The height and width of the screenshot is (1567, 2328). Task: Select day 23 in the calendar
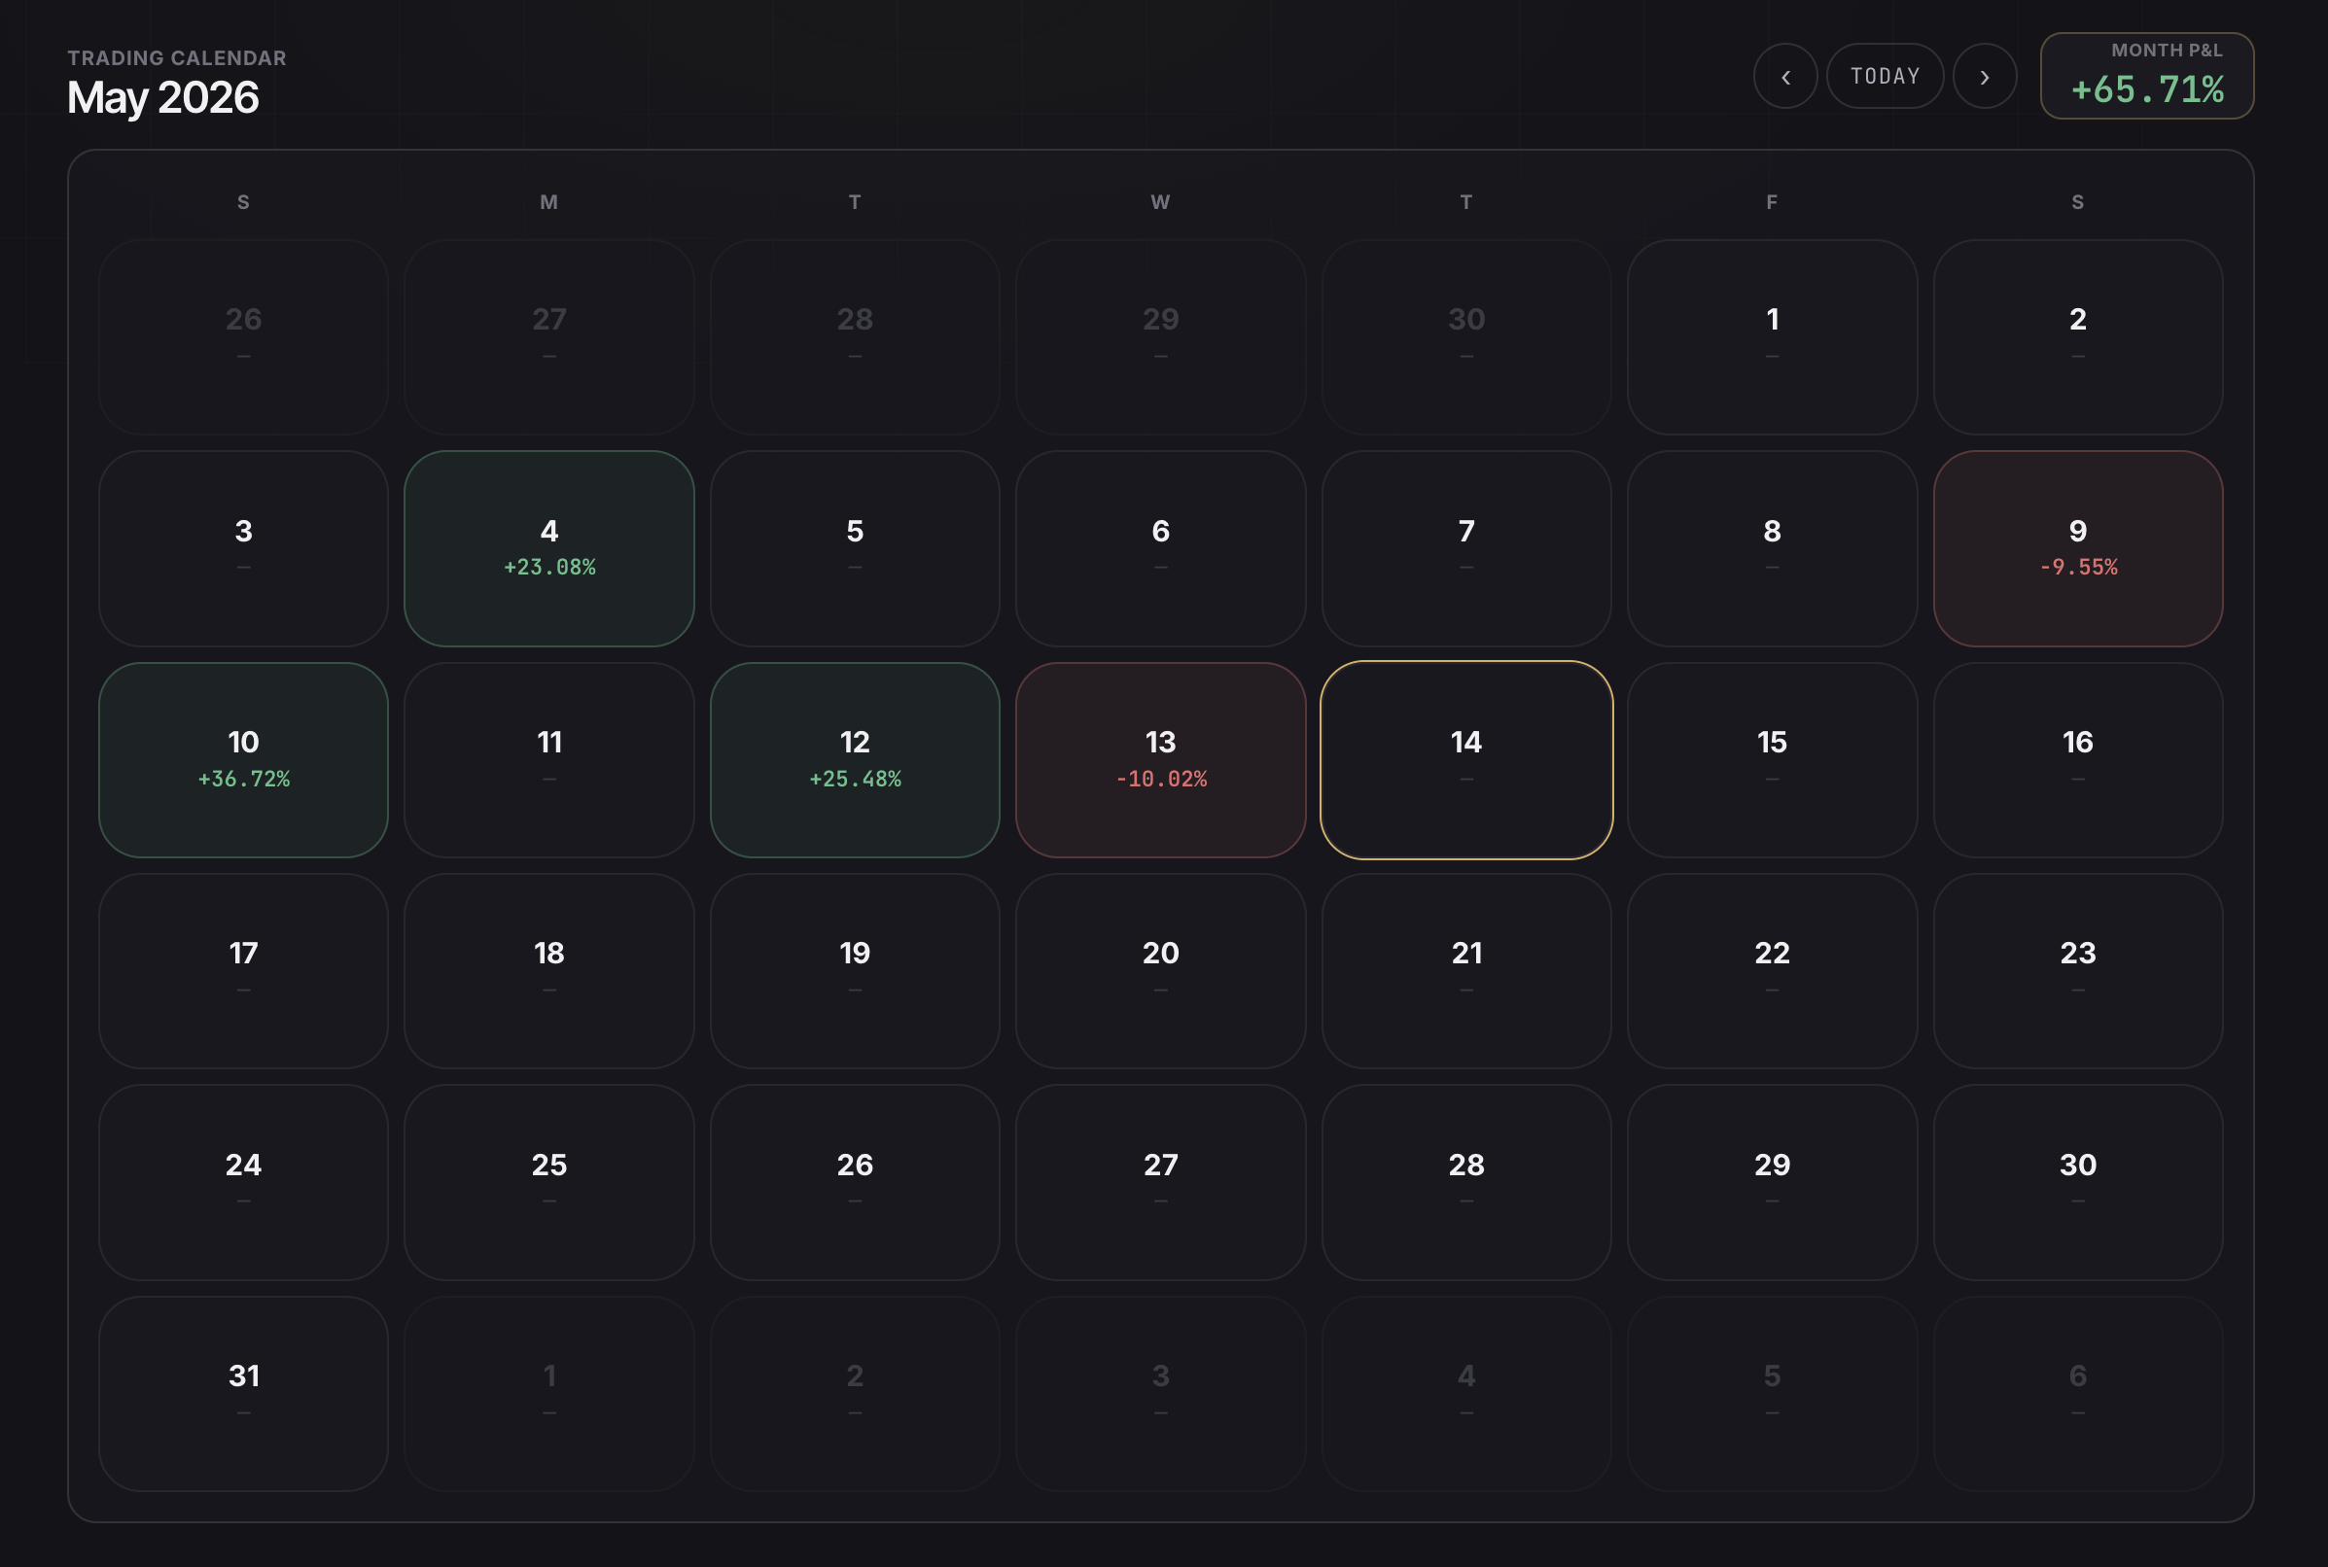(2077, 971)
